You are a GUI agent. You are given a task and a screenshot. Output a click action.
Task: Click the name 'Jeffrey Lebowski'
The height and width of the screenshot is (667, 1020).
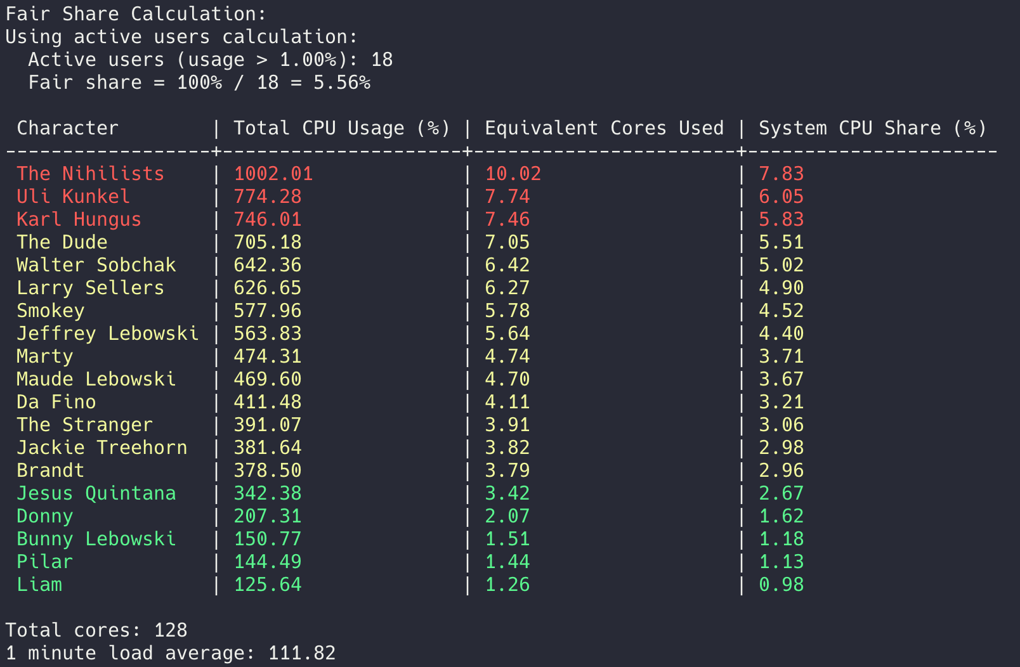(108, 333)
